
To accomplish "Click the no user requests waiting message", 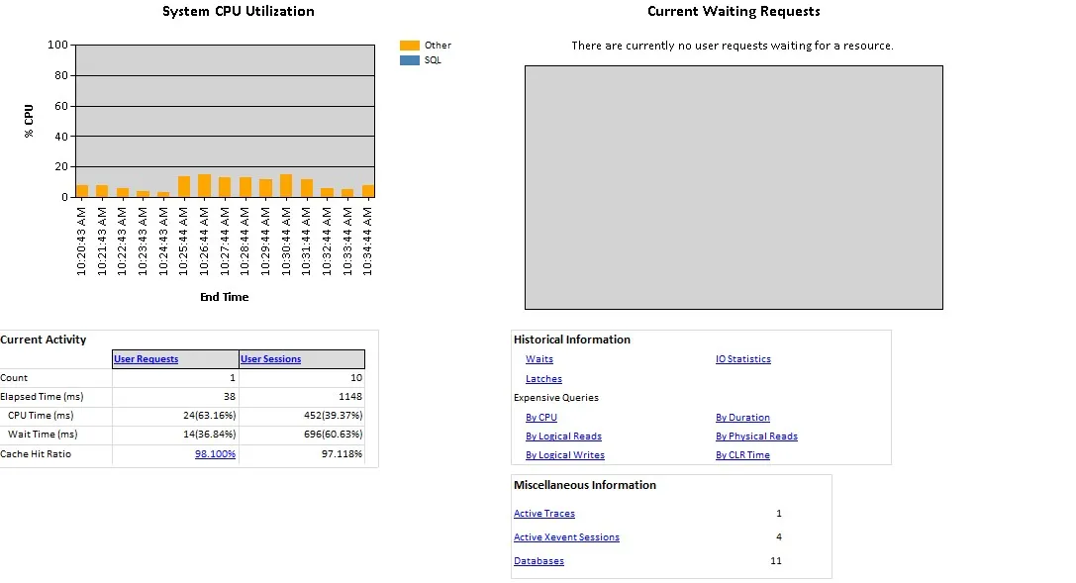I will 733,46.
